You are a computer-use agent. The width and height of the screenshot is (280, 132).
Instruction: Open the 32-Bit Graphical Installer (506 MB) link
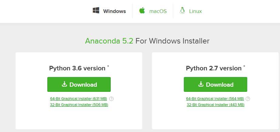[79, 105]
